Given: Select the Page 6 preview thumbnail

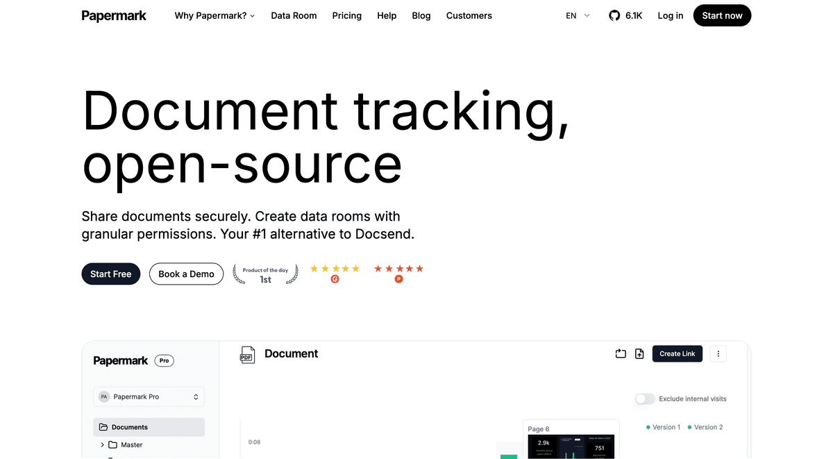Looking at the screenshot, I should tap(570, 442).
